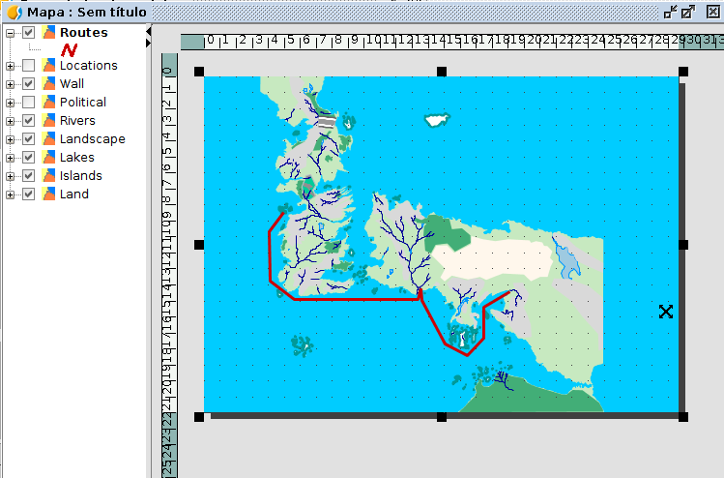Minimize the Mapa window with the arrow icon

[670, 12]
